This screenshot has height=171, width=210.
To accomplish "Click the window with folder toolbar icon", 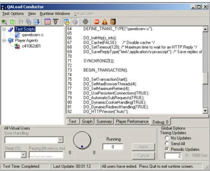I will tap(67, 22).
